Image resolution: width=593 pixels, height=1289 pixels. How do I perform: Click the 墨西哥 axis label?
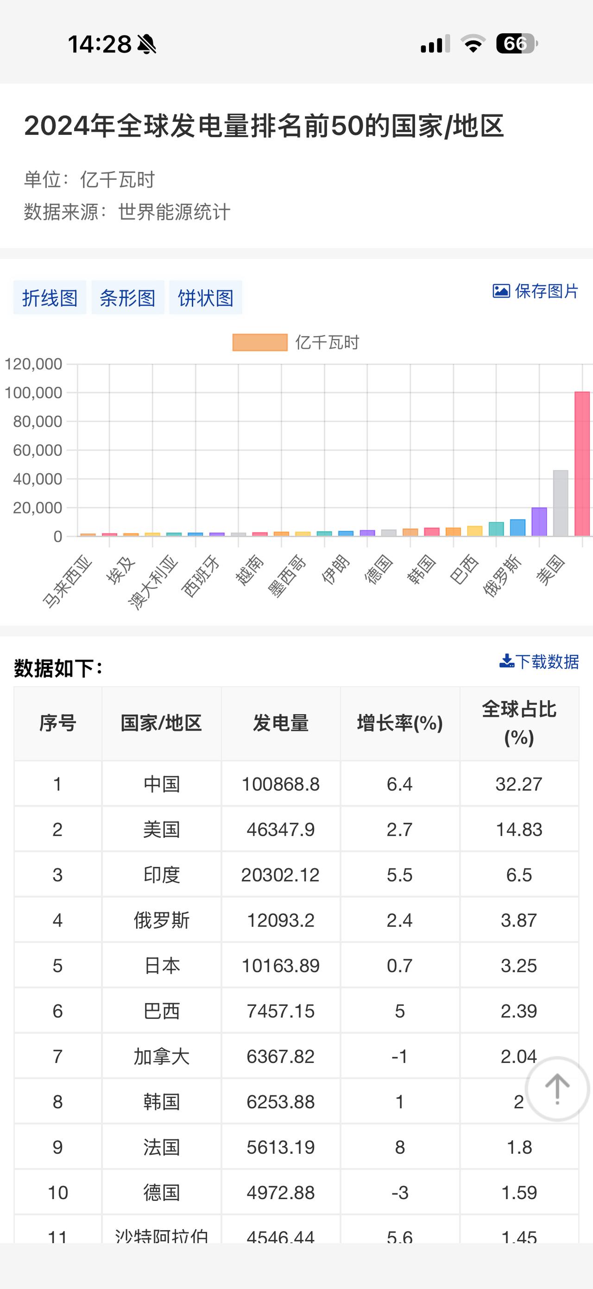[x=288, y=576]
